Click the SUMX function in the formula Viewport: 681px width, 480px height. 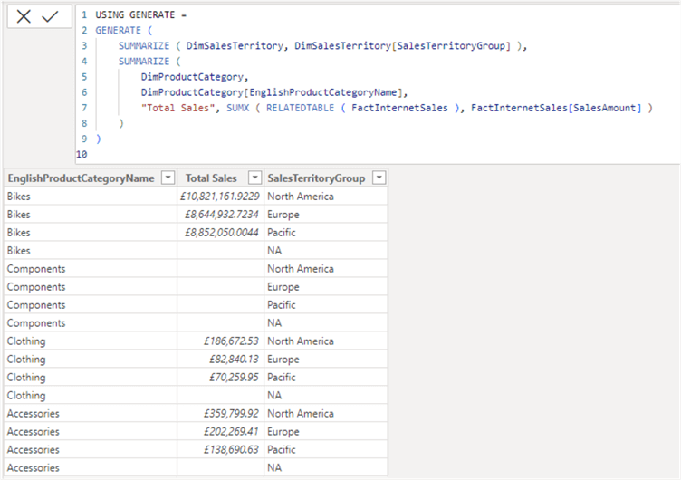[238, 108]
